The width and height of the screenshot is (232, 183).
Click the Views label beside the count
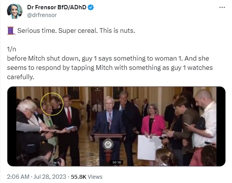tap(95, 177)
